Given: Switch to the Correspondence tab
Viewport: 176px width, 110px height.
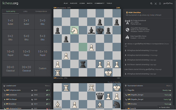Looking at the screenshot, I should coord(41,11).
